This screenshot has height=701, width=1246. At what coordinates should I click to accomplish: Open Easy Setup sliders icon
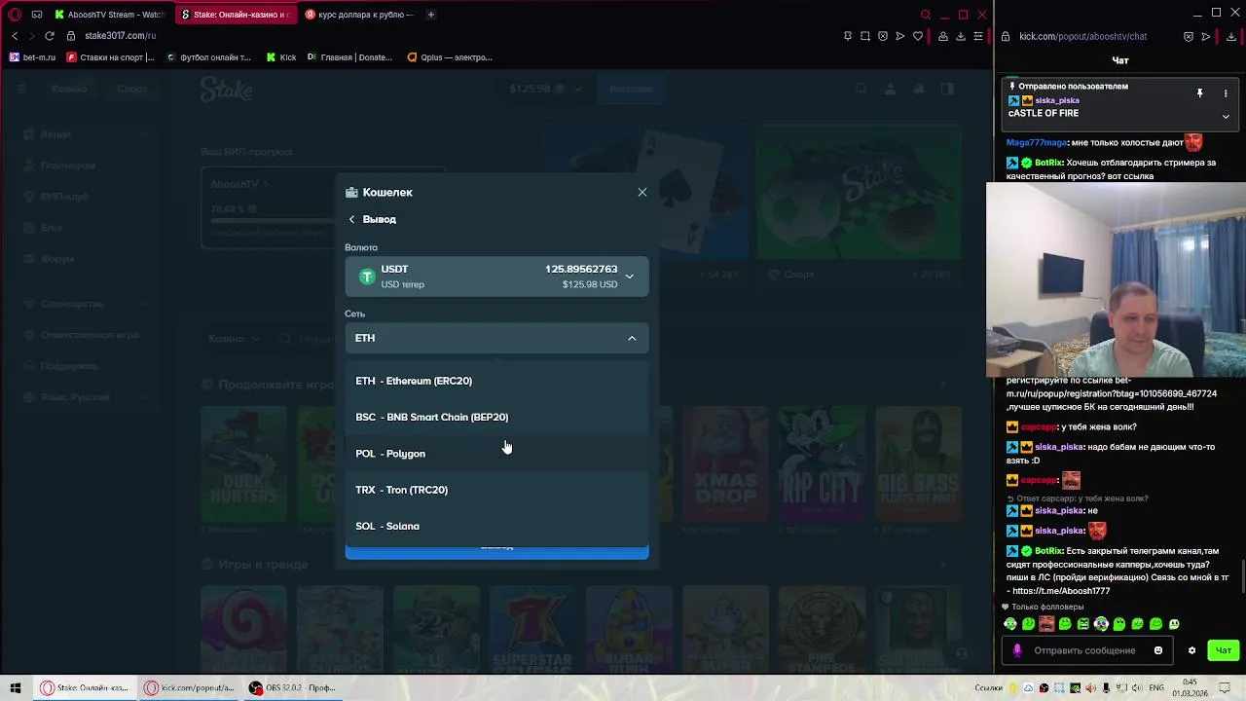pos(978,36)
